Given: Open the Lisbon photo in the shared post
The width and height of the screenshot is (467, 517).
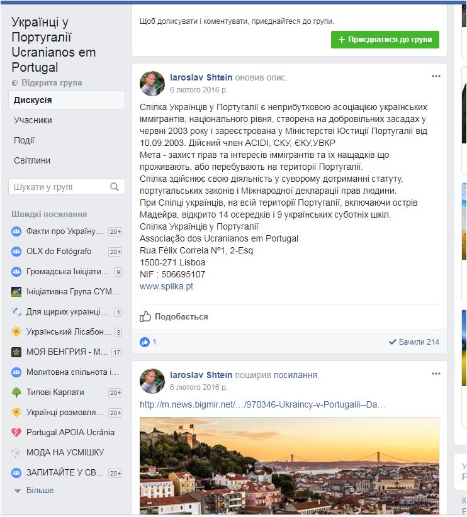Looking at the screenshot, I should coord(290,464).
